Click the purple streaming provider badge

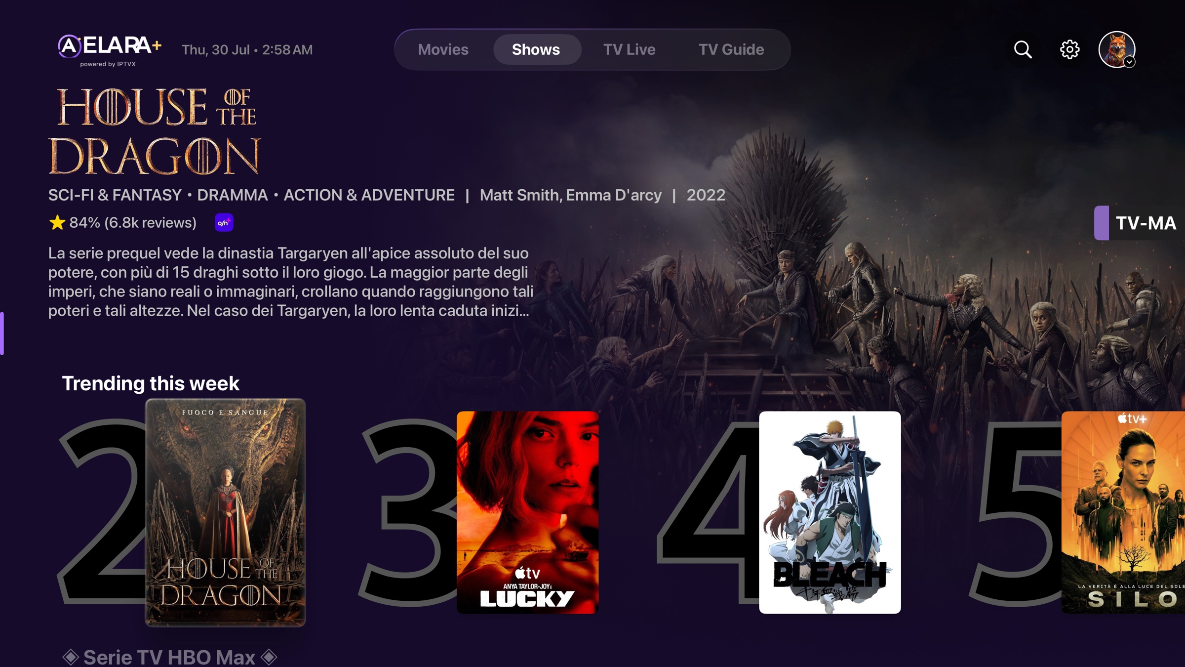[x=224, y=223]
